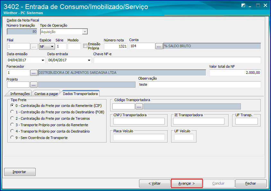The image size is (271, 191).
Task: Click the Fornecedor code field
Action: tap(18, 73)
